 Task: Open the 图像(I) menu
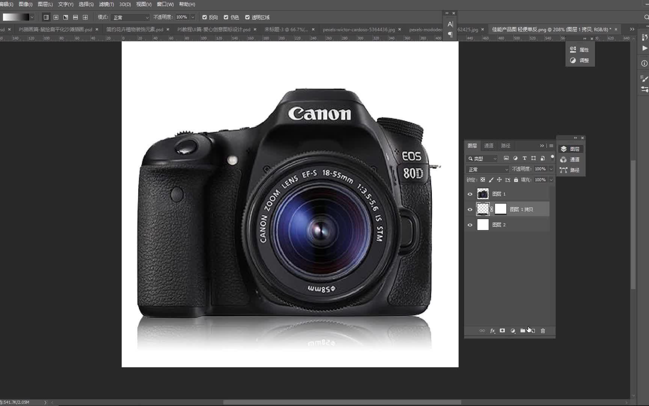(x=26, y=4)
